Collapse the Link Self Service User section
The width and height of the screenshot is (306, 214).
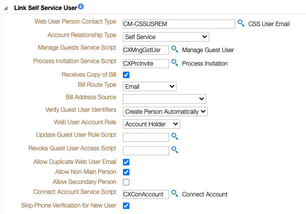pos(6,8)
